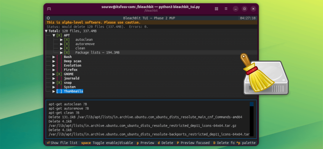The width and height of the screenshot is (323, 149).
Task: Enable the Deep scan checkbox
Action: pyautogui.click(x=59, y=61)
